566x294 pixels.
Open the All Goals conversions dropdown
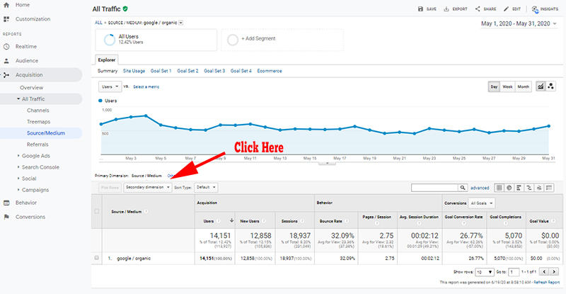tap(482, 203)
